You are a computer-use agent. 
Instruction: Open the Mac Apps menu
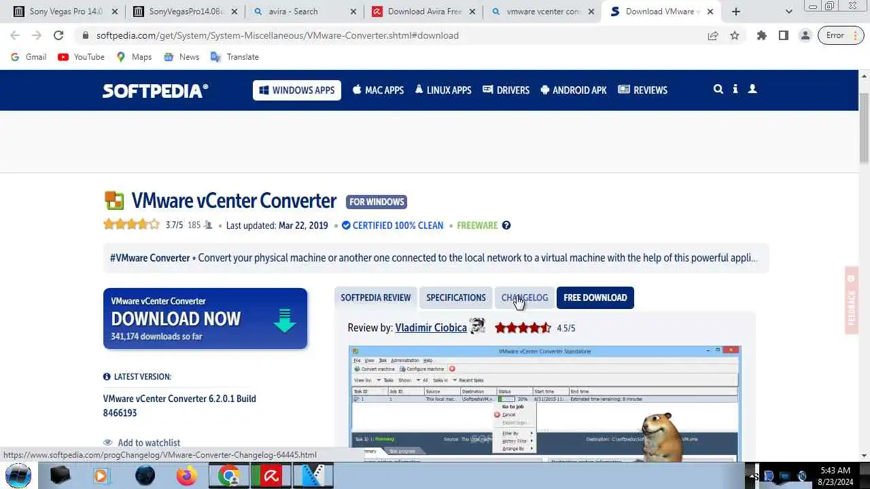tap(378, 90)
